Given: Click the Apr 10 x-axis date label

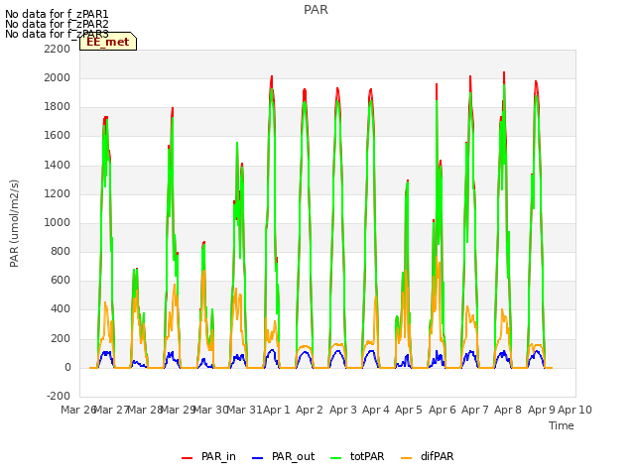Looking at the screenshot, I should pyautogui.click(x=574, y=410).
